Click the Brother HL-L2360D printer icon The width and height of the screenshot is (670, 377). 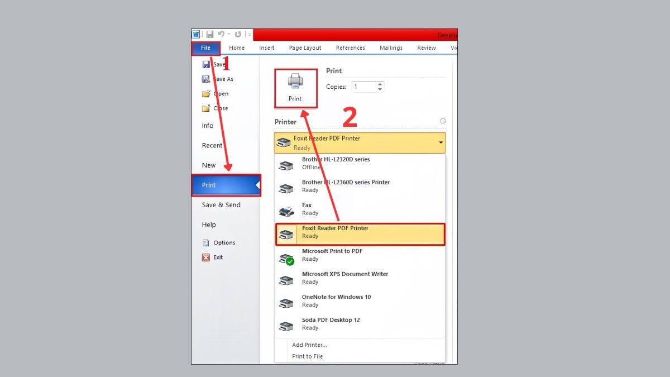pos(286,188)
